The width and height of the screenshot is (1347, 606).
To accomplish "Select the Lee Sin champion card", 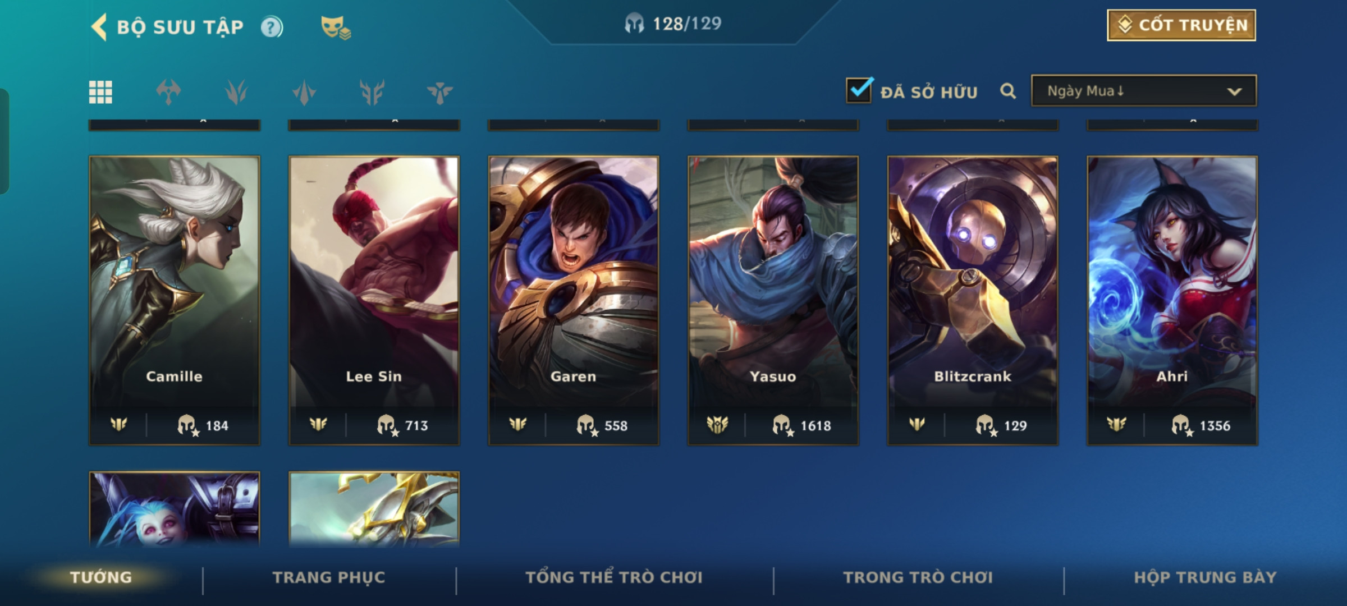I will 374,301.
